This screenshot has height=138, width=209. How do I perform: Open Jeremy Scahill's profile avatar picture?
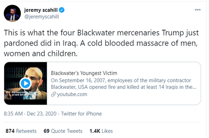pyautogui.click(x=12, y=13)
